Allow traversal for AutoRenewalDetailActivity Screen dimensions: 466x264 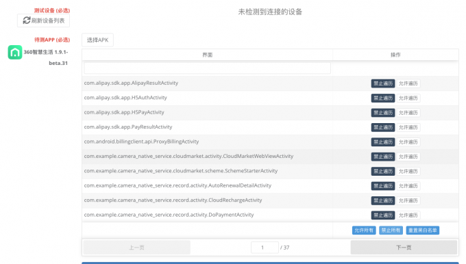click(408, 186)
